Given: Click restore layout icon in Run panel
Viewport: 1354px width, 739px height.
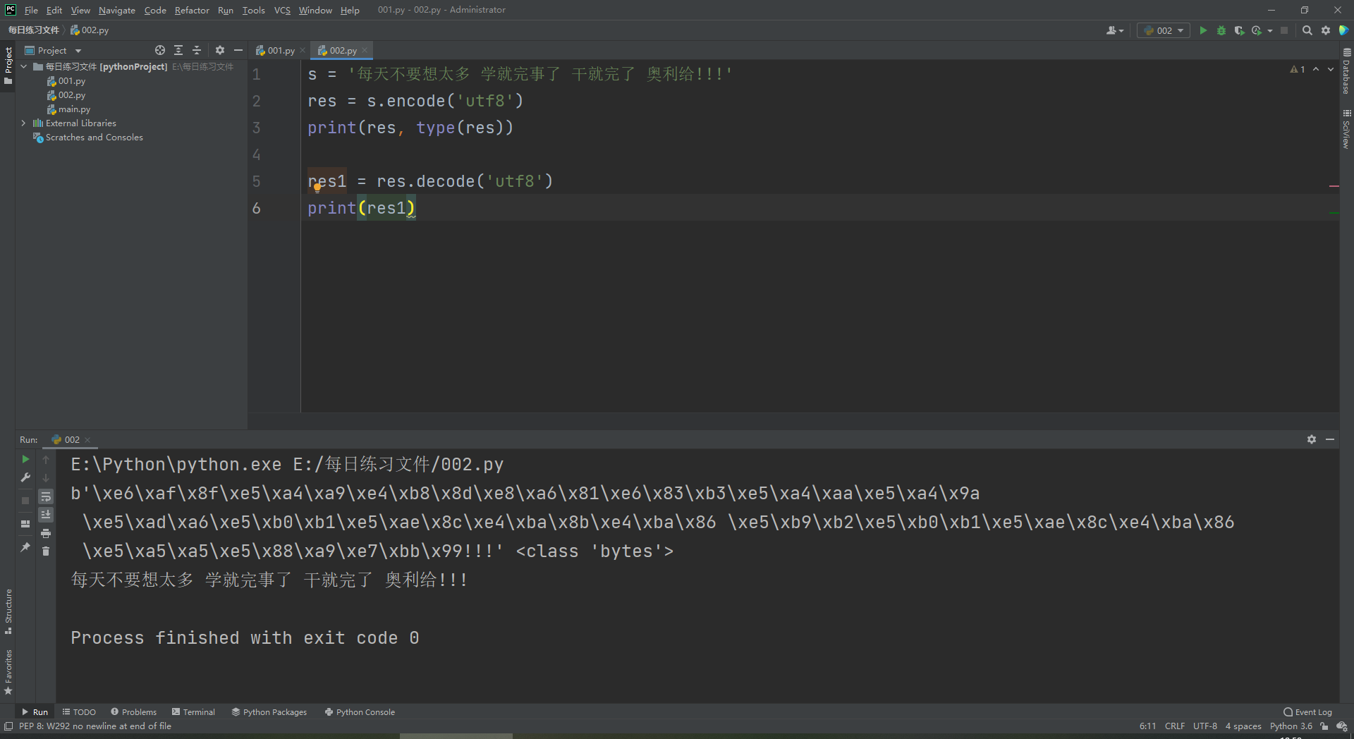Looking at the screenshot, I should [25, 524].
